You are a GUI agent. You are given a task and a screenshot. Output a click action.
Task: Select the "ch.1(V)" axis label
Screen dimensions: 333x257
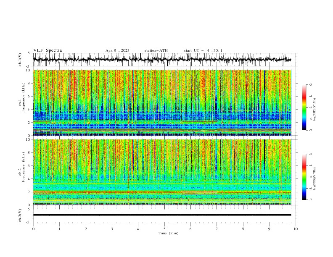point(20,60)
